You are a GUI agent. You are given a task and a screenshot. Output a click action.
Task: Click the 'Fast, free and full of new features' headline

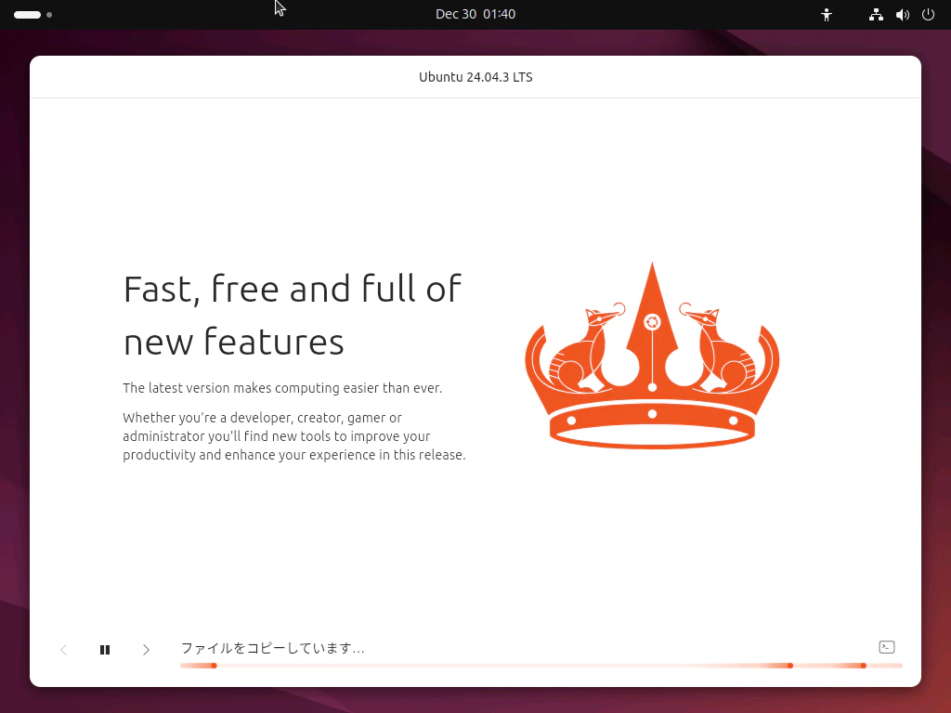click(292, 316)
